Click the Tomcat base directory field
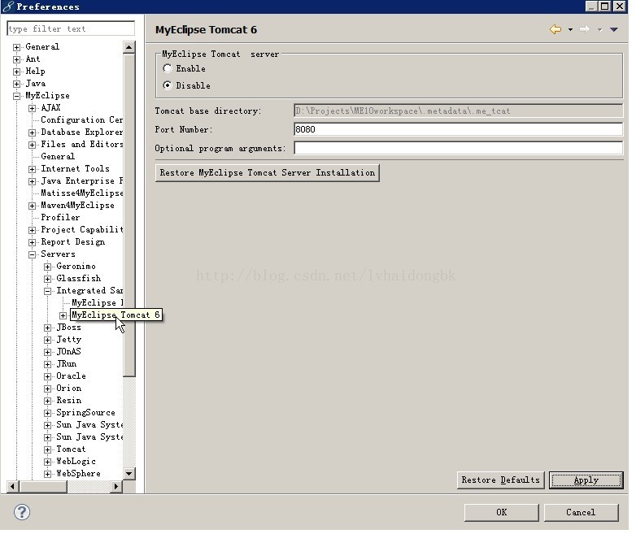This screenshot has width=636, height=534. point(458,111)
